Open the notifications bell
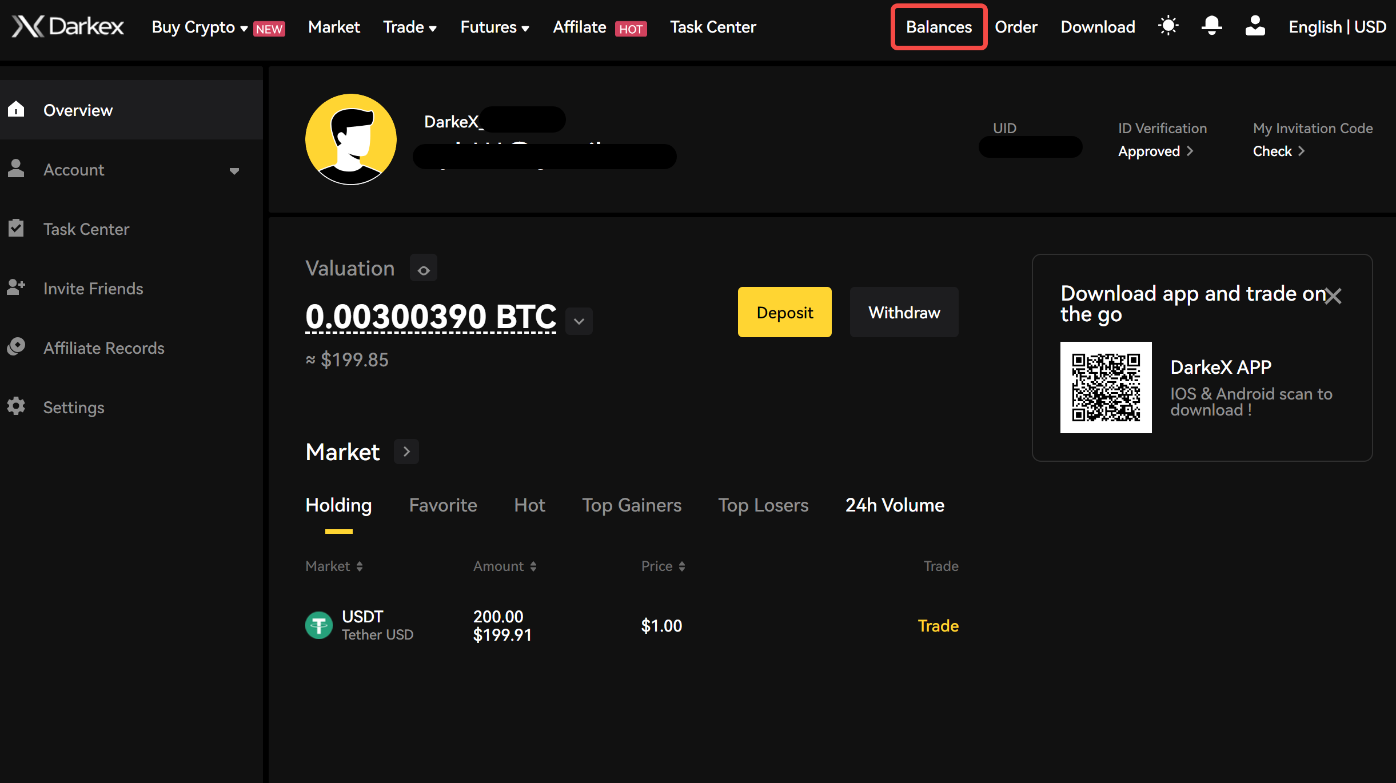The height and width of the screenshot is (783, 1396). coord(1211,26)
